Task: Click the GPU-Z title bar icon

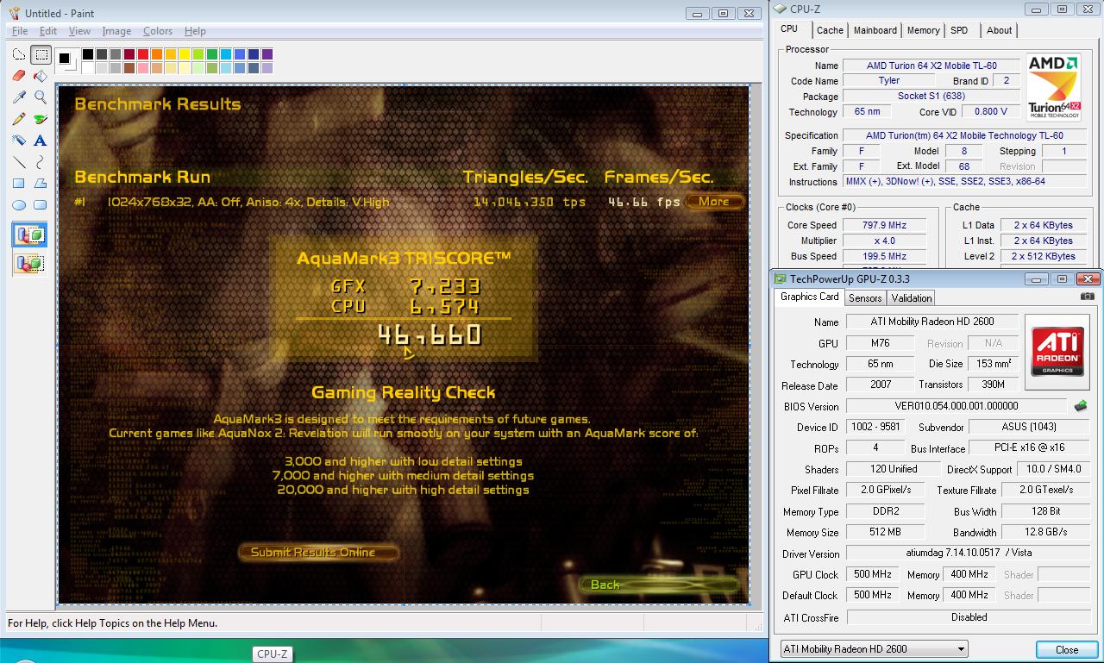Action: coord(781,279)
